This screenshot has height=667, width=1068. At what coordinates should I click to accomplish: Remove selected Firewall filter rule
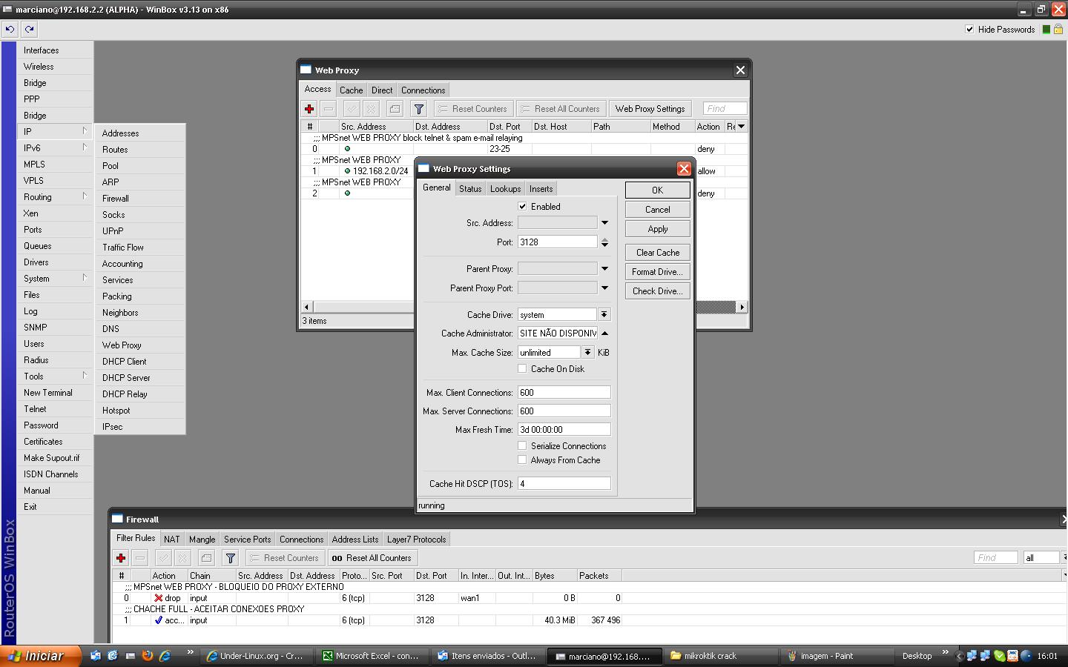click(x=140, y=558)
